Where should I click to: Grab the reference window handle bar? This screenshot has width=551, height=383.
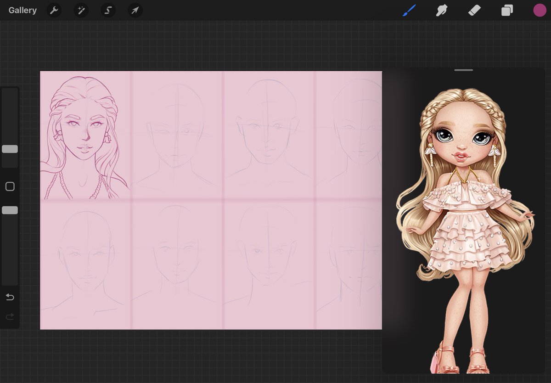[464, 70]
